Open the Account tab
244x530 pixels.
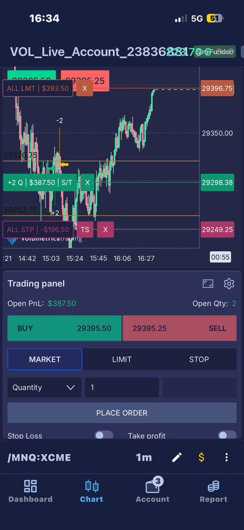click(153, 491)
